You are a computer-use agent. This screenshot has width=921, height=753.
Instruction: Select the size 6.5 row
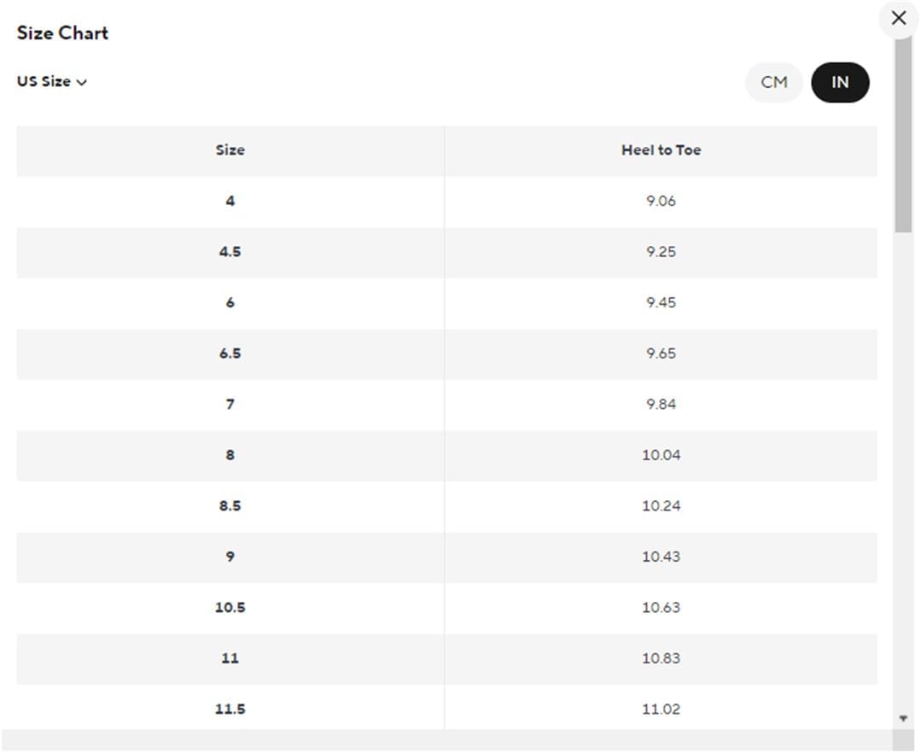tap(447, 354)
